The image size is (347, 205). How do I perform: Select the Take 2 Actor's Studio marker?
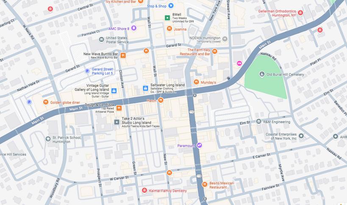(x=117, y=122)
